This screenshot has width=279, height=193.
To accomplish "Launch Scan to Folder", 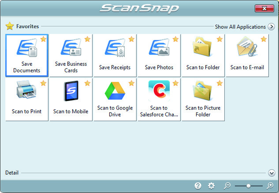I will [203, 55].
